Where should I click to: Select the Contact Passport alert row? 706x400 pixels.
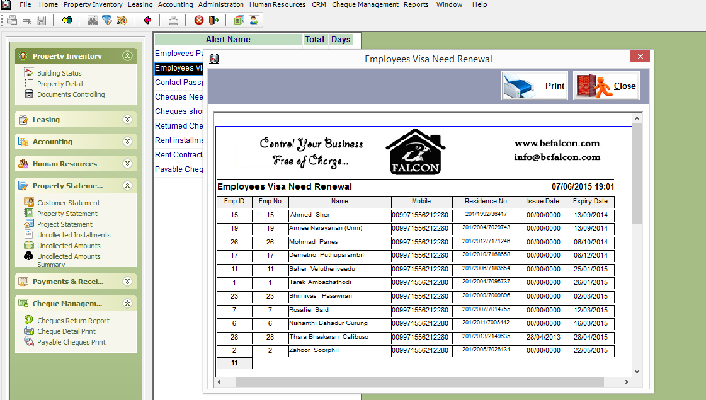point(179,83)
